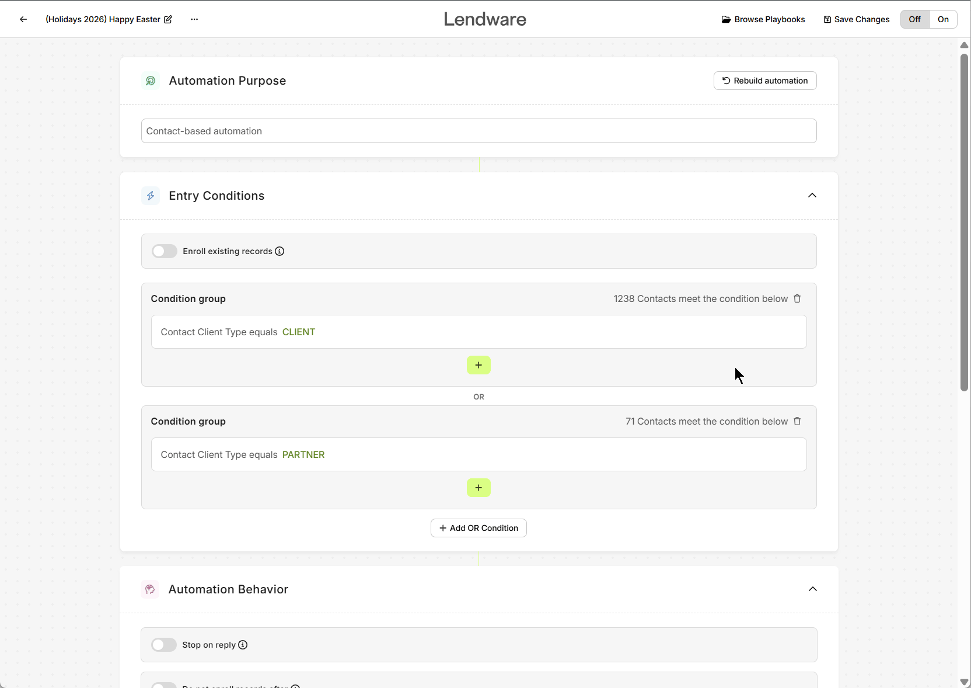The image size is (971, 688).
Task: Delete the CLIENT condition group with trash icon
Action: point(797,298)
